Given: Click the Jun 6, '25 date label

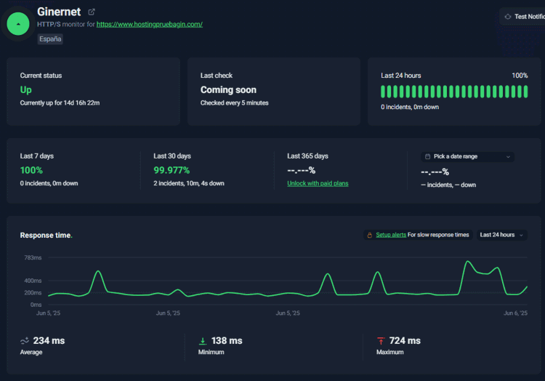Looking at the screenshot, I should pos(515,313).
